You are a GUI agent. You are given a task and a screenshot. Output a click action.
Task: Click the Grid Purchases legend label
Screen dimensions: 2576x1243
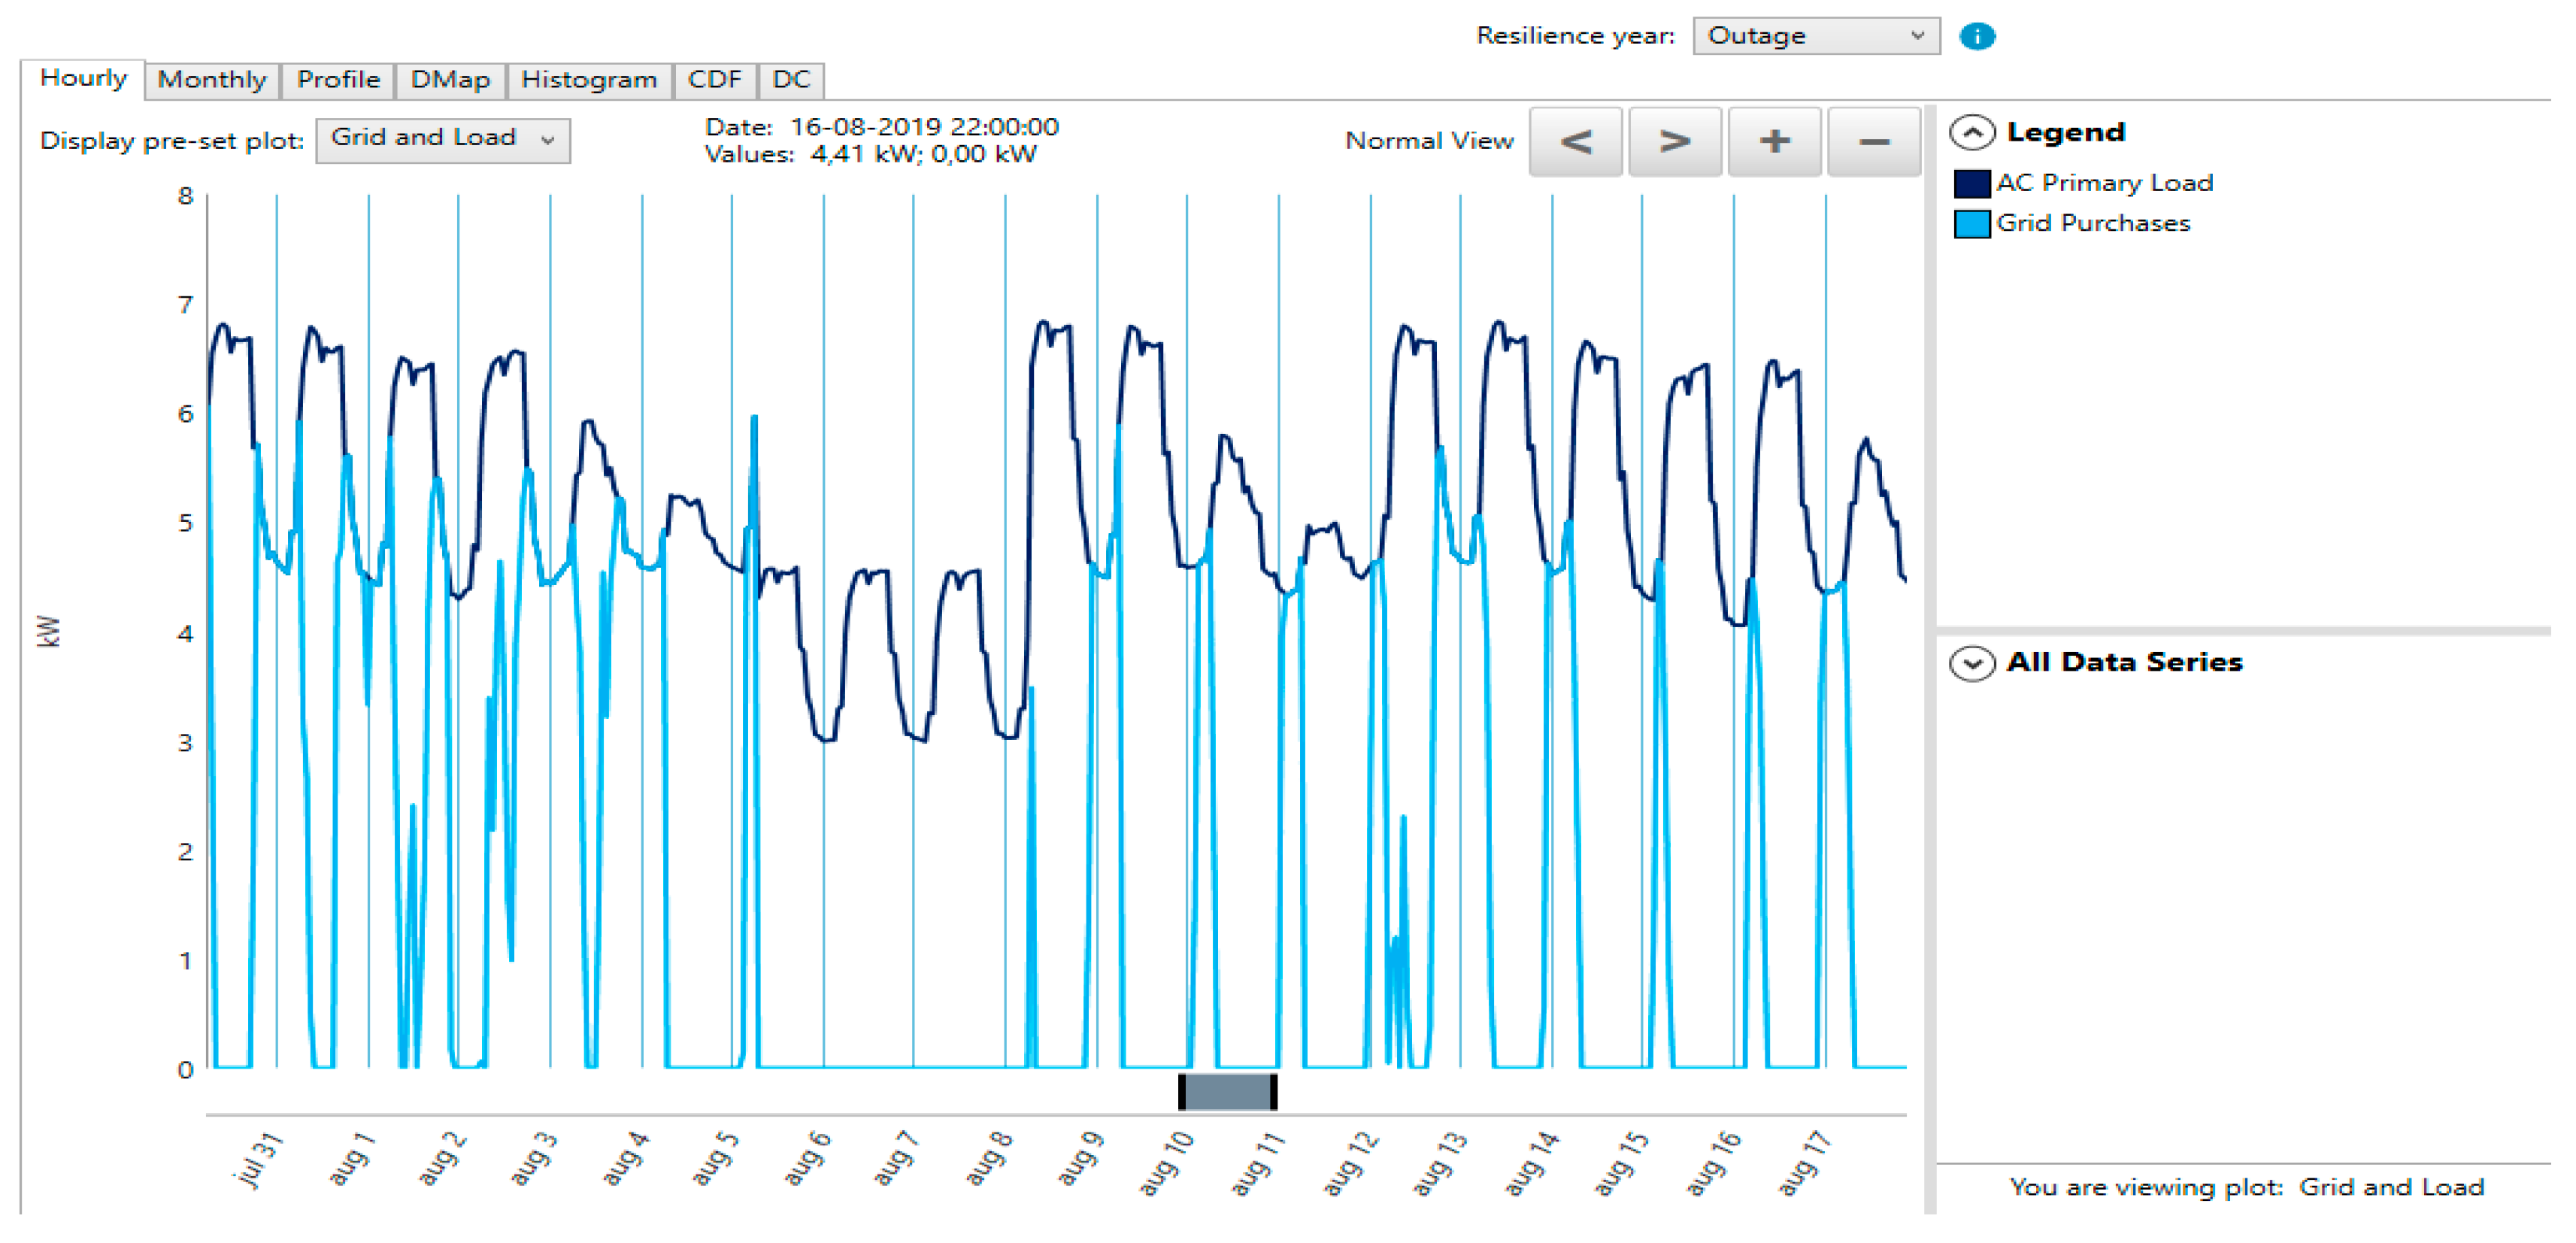click(2093, 224)
